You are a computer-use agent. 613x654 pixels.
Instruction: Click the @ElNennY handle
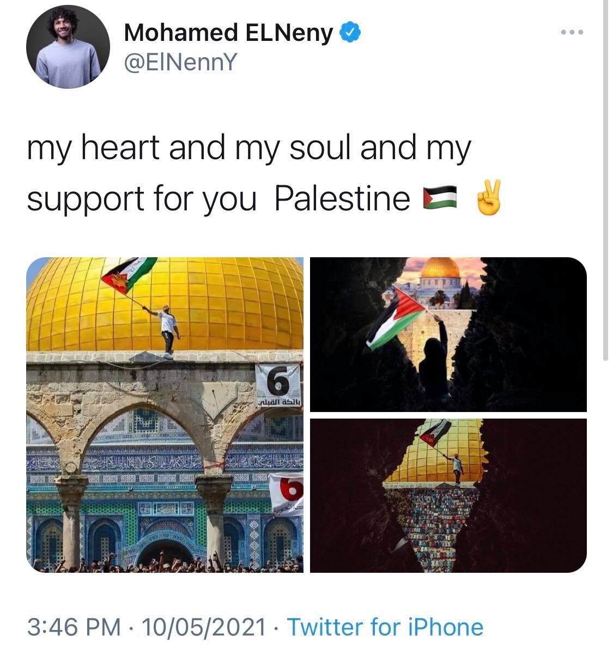point(180,63)
